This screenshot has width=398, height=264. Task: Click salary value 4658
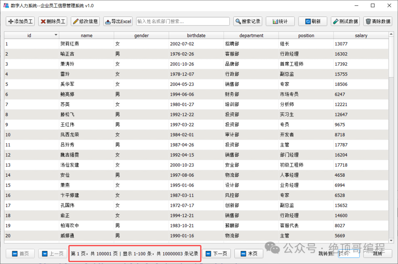(x=361, y=175)
